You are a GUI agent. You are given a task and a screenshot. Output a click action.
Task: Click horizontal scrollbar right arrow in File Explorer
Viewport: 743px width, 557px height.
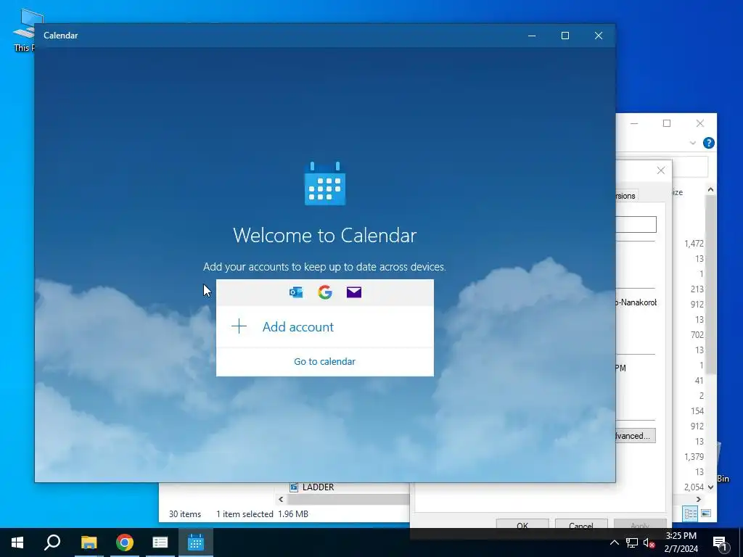click(699, 499)
